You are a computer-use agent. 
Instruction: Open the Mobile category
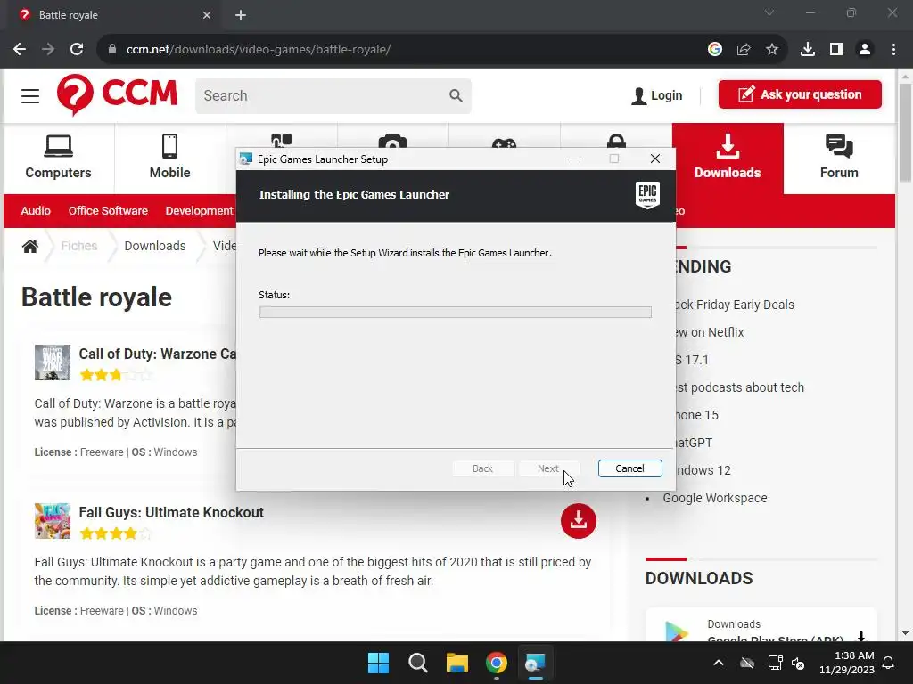coord(169,158)
